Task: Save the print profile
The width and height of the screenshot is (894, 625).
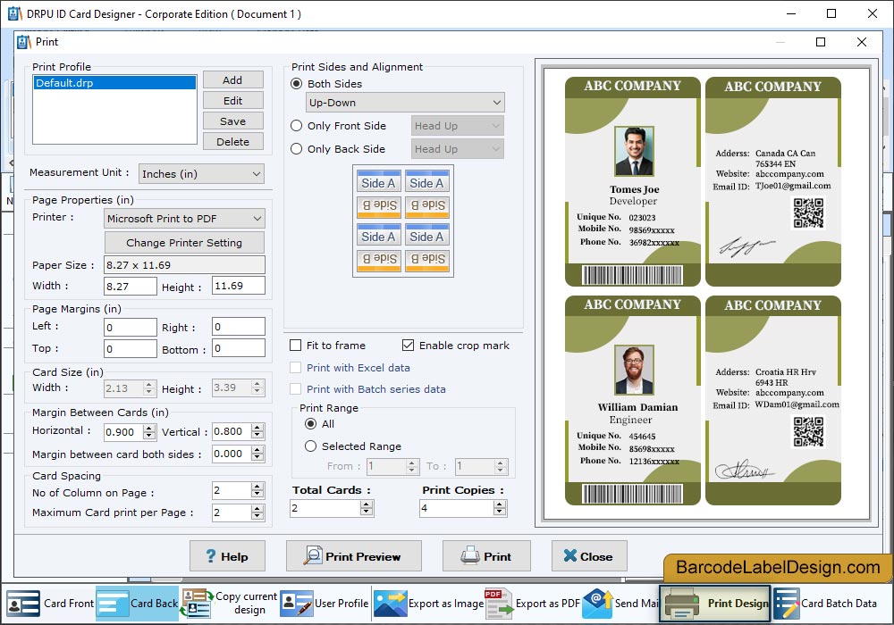Action: coord(232,121)
